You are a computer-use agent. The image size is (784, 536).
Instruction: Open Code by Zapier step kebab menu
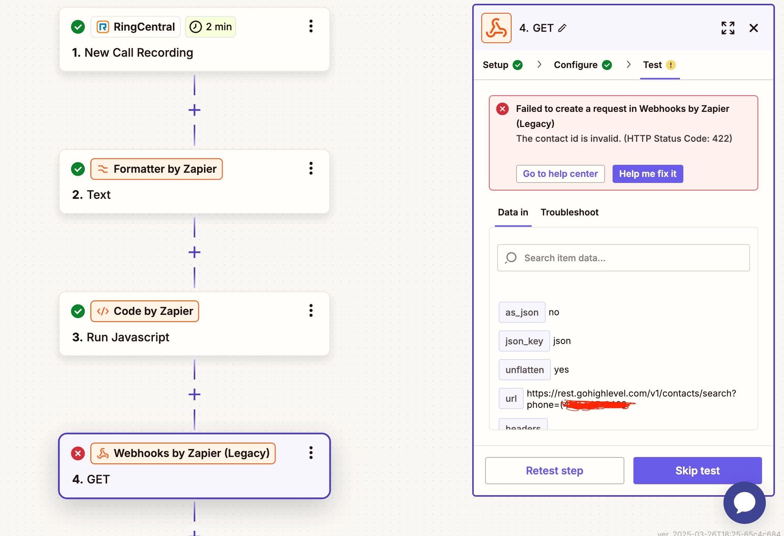coord(311,311)
